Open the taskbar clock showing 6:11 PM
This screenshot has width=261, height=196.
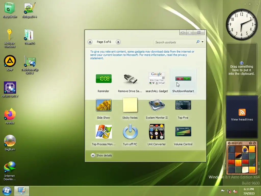249,191
